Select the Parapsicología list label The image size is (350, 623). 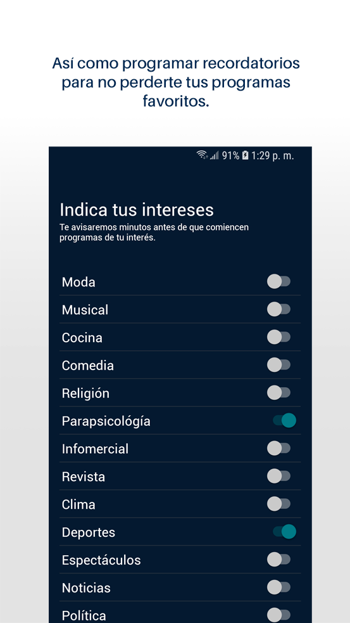pyautogui.click(x=106, y=421)
